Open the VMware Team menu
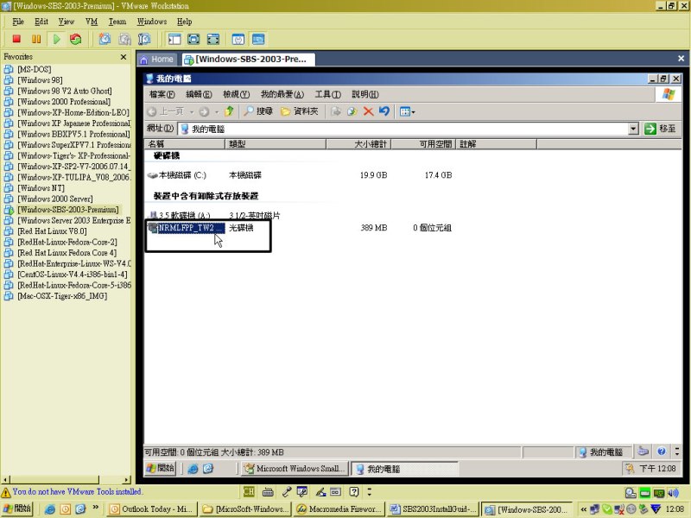The height and width of the screenshot is (518, 691). coord(117,22)
